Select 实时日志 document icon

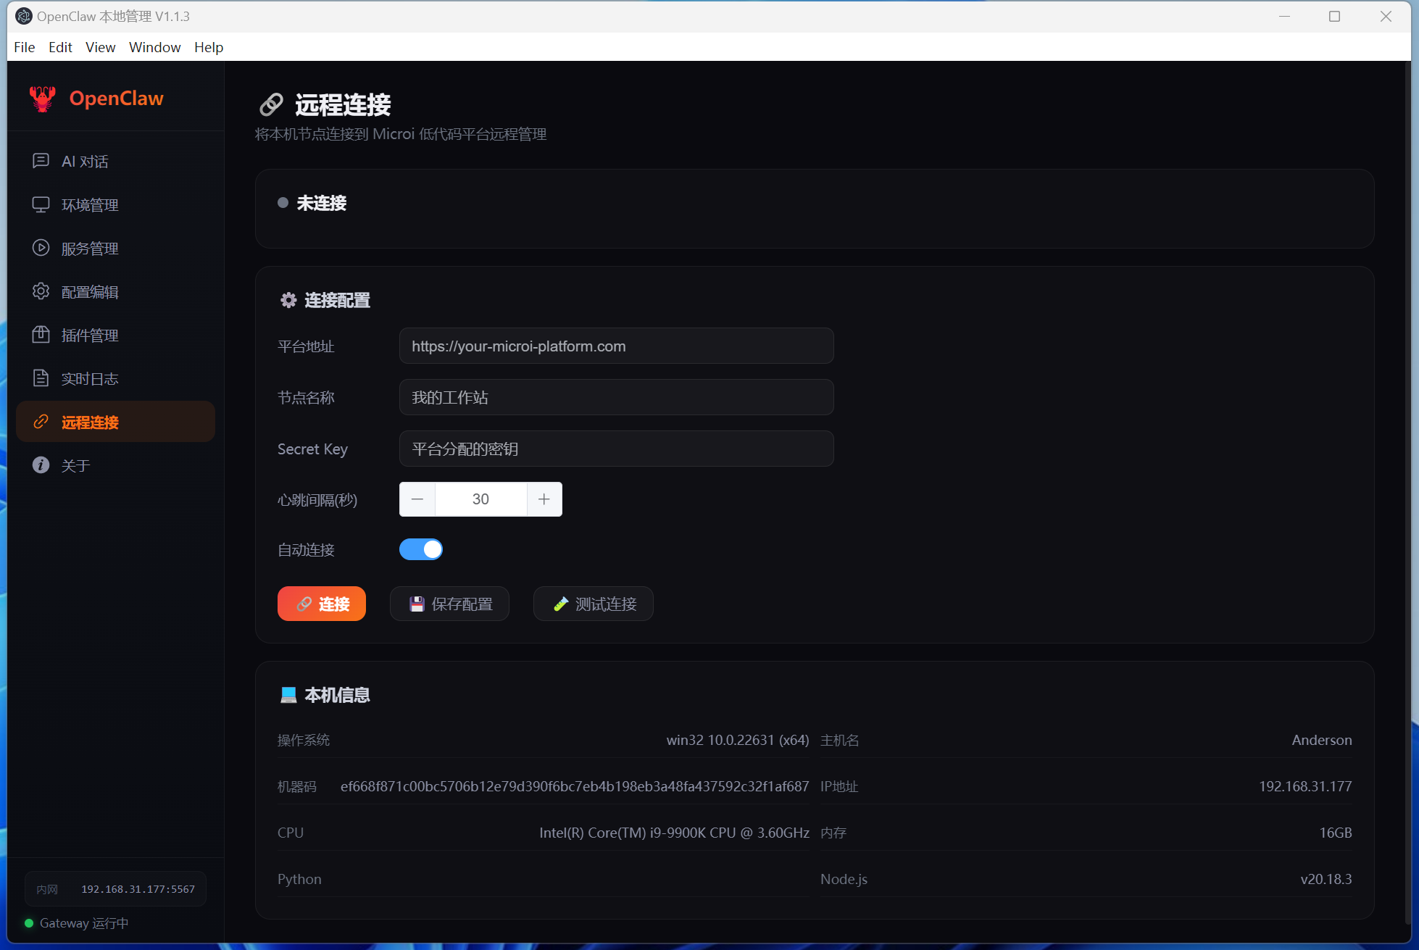pos(41,378)
